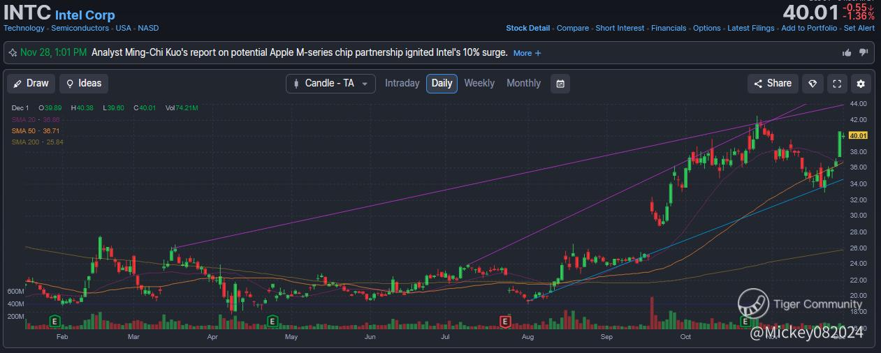Click the earnings E marker near February

click(x=54, y=321)
